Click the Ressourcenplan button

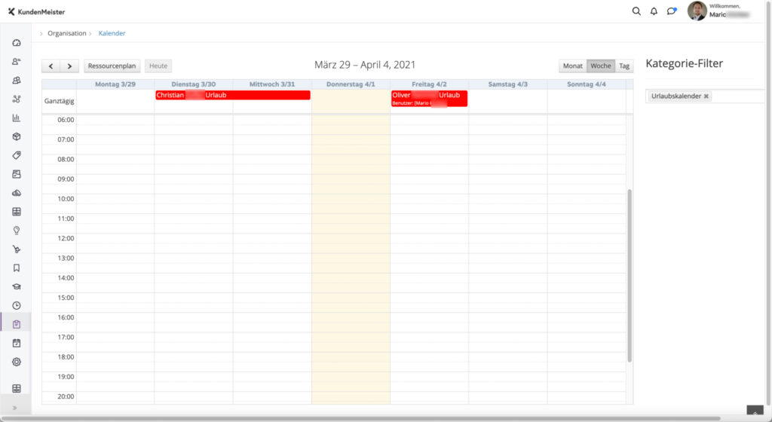[112, 66]
